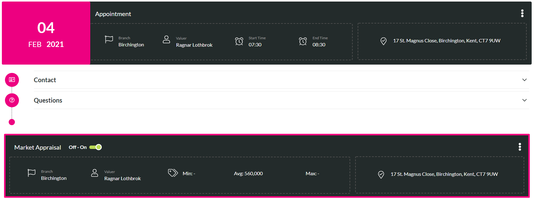Screen dimensions: 536x199
Task: Click the end-of-timeline pink dot marker
Action: pyautogui.click(x=12, y=122)
